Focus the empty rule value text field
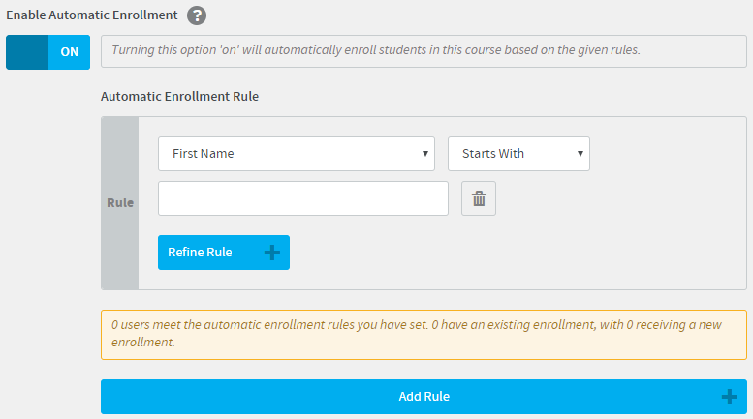753x419 pixels. 303,198
